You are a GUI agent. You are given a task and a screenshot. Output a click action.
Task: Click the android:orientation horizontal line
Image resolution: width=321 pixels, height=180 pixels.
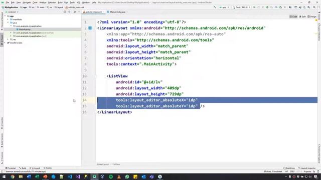144,58
